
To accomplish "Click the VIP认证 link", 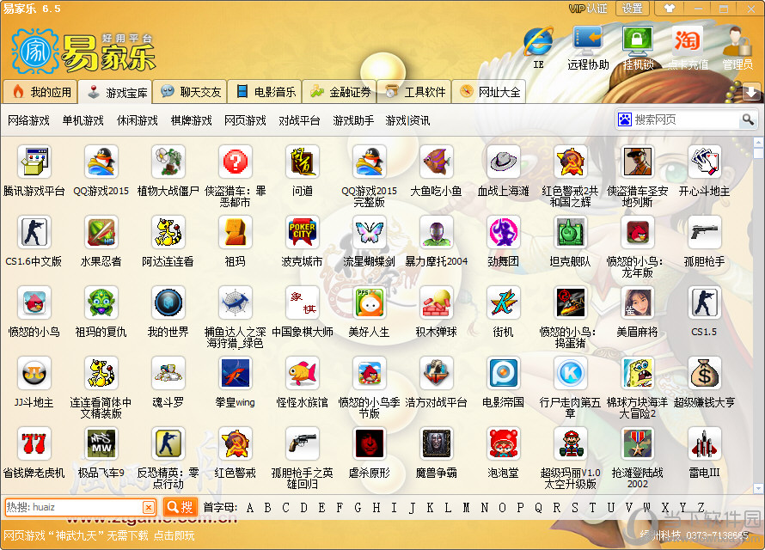I will [x=588, y=9].
